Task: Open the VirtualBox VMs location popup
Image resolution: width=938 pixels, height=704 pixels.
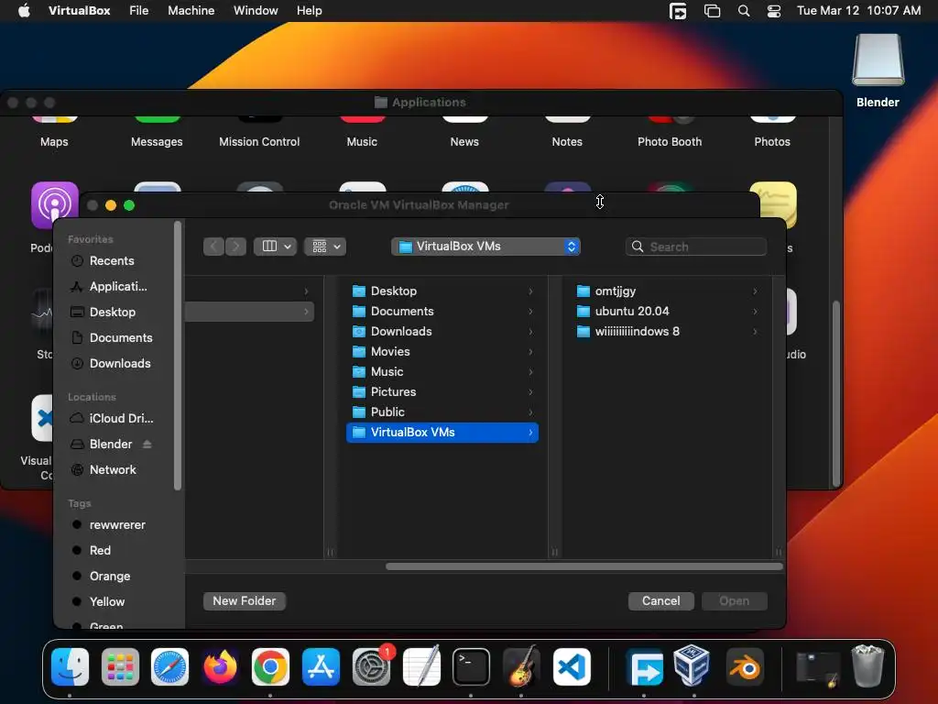Action: click(x=485, y=247)
